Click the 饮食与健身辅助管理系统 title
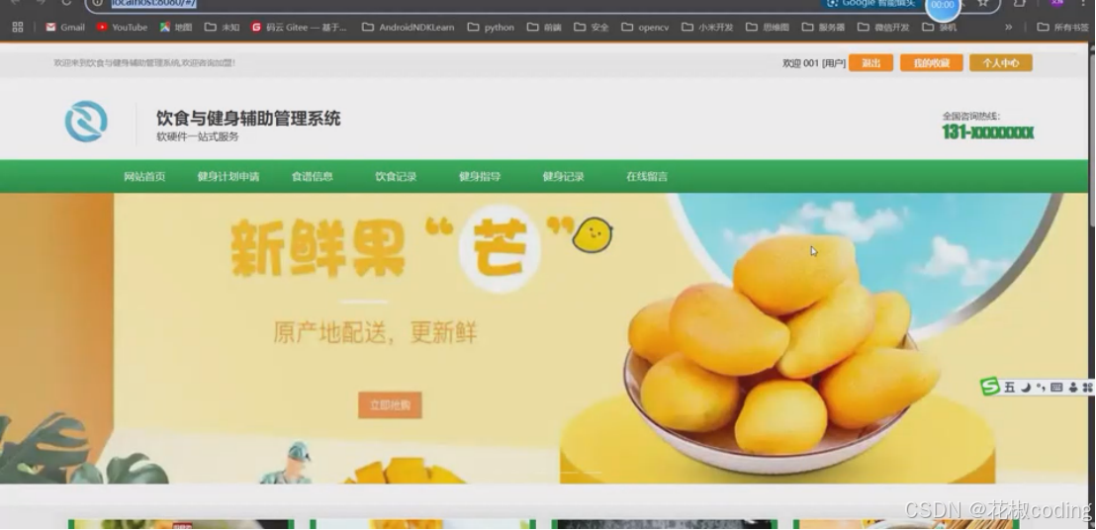This screenshot has height=530, width=1096. (x=248, y=118)
